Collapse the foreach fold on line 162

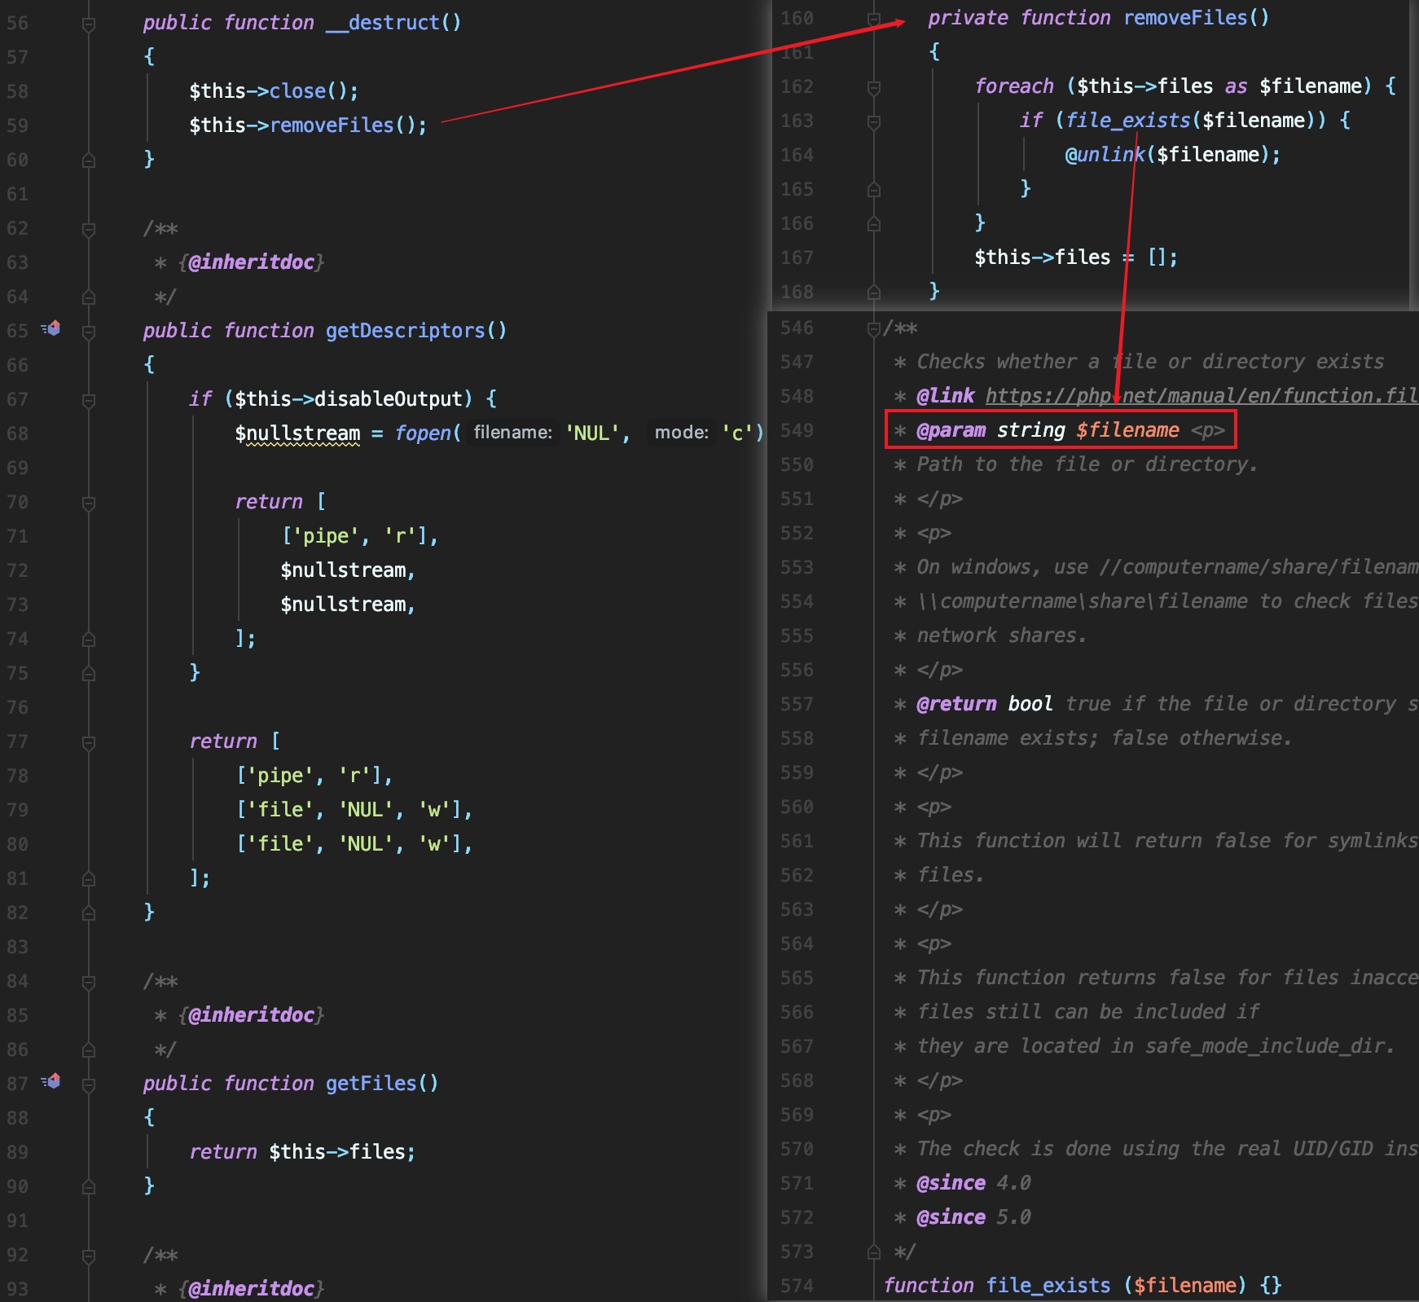click(x=874, y=87)
